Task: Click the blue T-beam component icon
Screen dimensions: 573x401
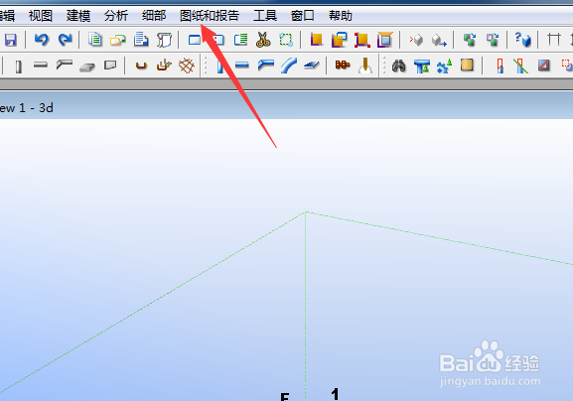Action: click(422, 67)
